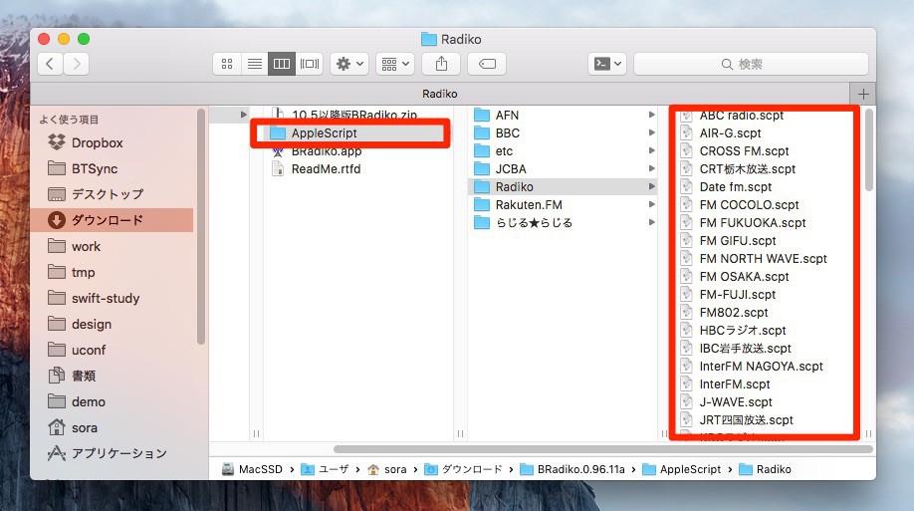Expand the BBC folder arrow
914x511 pixels.
pos(652,133)
